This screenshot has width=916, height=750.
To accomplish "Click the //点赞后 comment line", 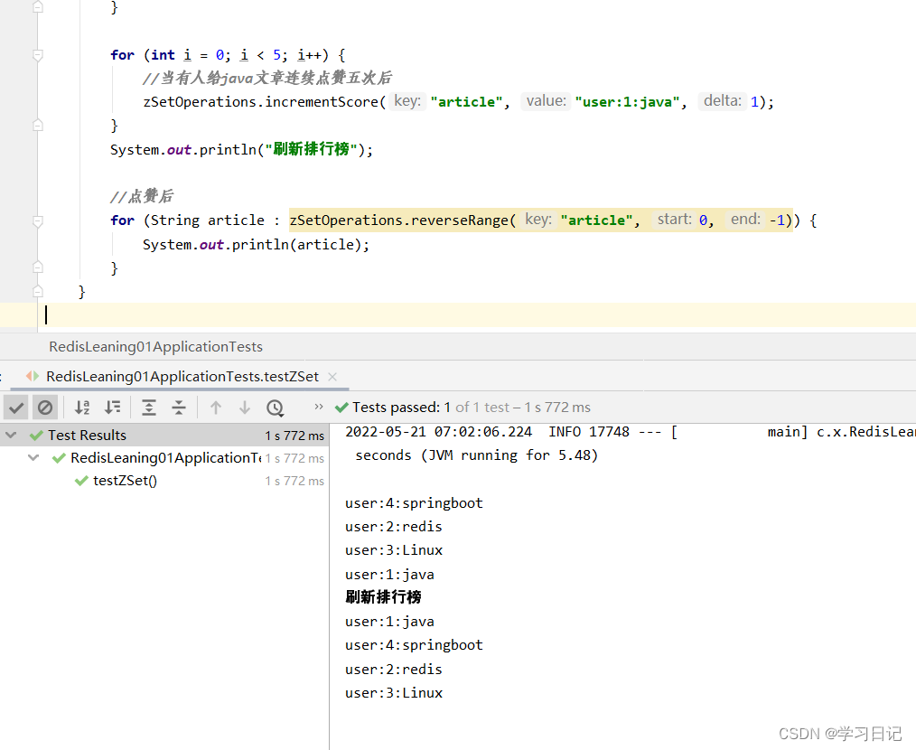I will [141, 196].
